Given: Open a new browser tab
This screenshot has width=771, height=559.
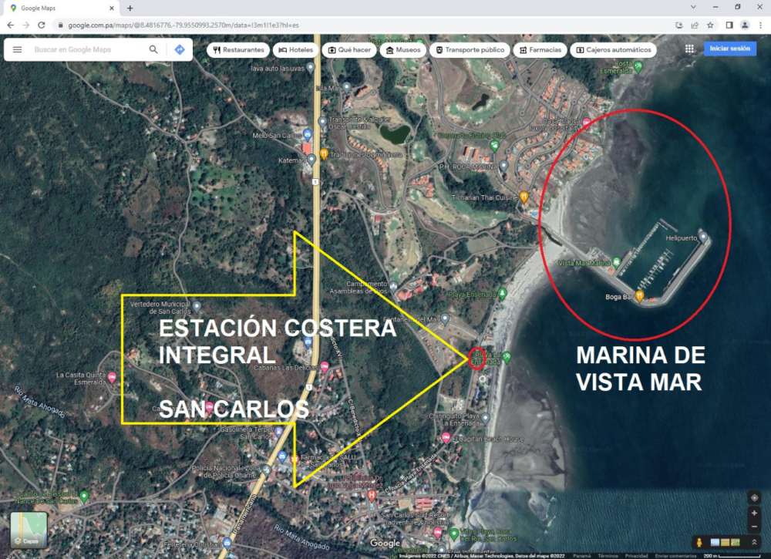Looking at the screenshot, I should [130, 8].
